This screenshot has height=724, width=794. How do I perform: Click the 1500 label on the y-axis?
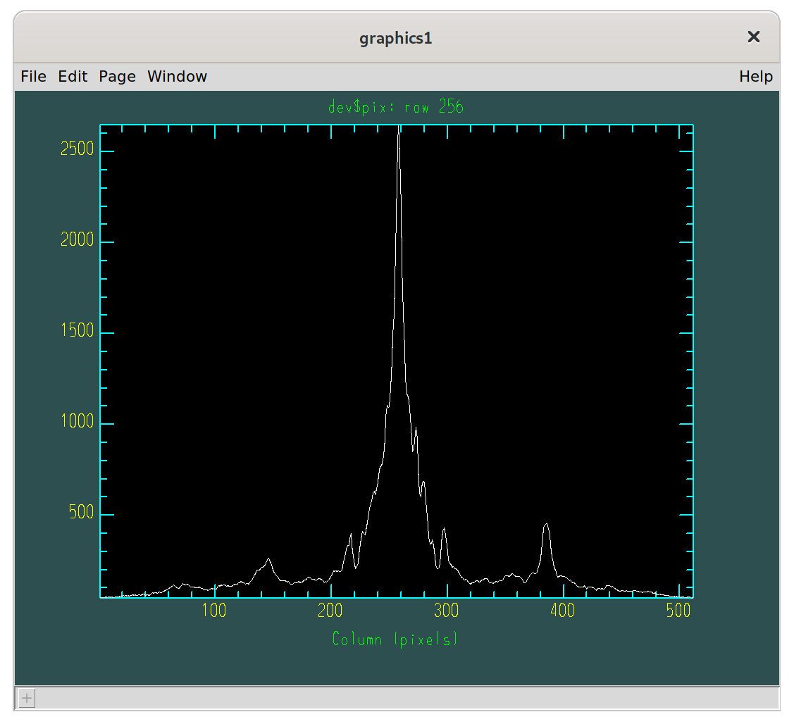[77, 331]
